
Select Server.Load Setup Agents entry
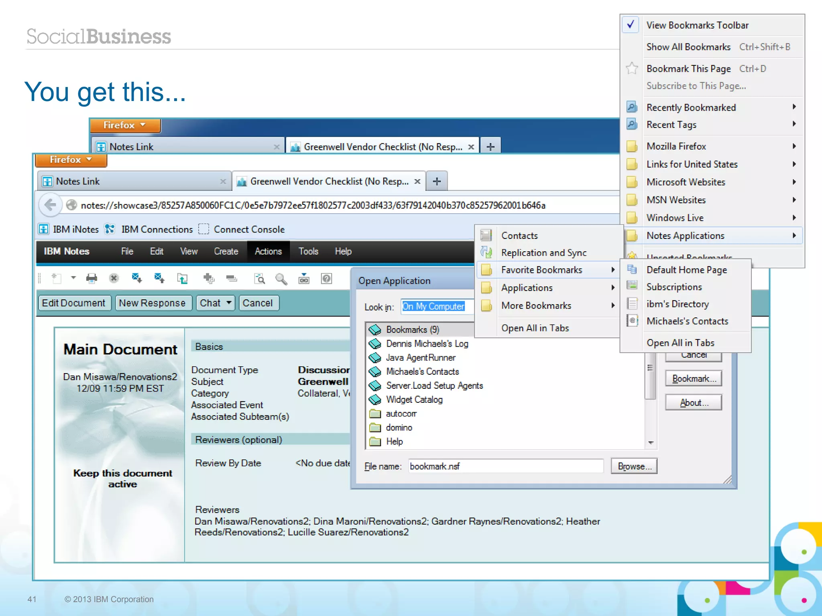[434, 386]
